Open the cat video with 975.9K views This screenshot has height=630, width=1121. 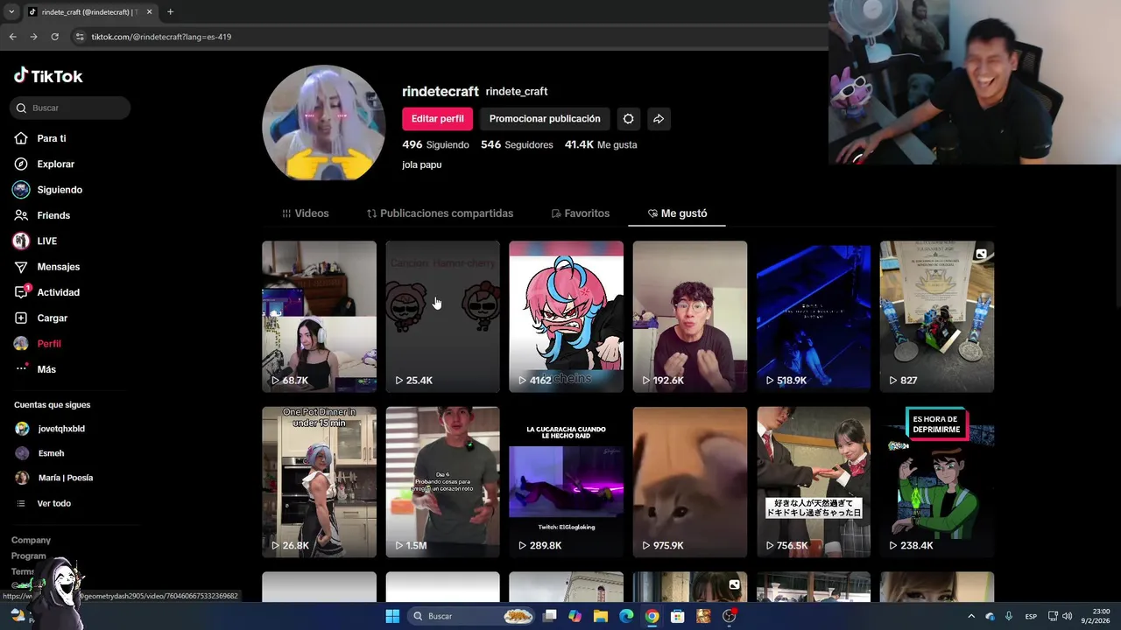(689, 482)
